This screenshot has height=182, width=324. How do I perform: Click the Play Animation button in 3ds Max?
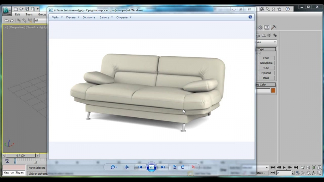[x=284, y=167]
